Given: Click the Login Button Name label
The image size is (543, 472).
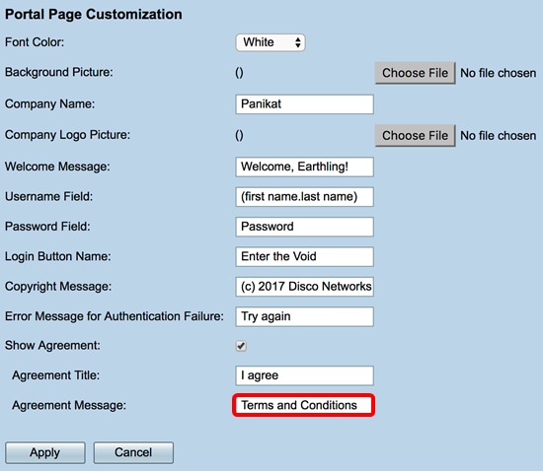Looking at the screenshot, I should point(57,256).
